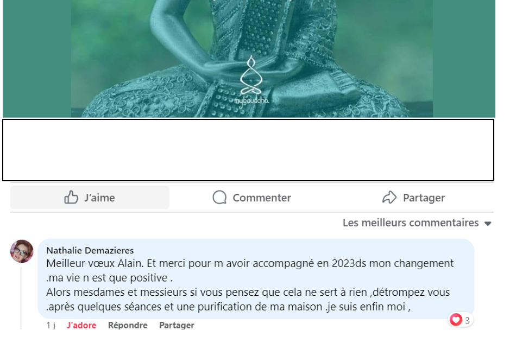Click the comment text starting Meilleur vœux Alain

[x=250, y=285]
